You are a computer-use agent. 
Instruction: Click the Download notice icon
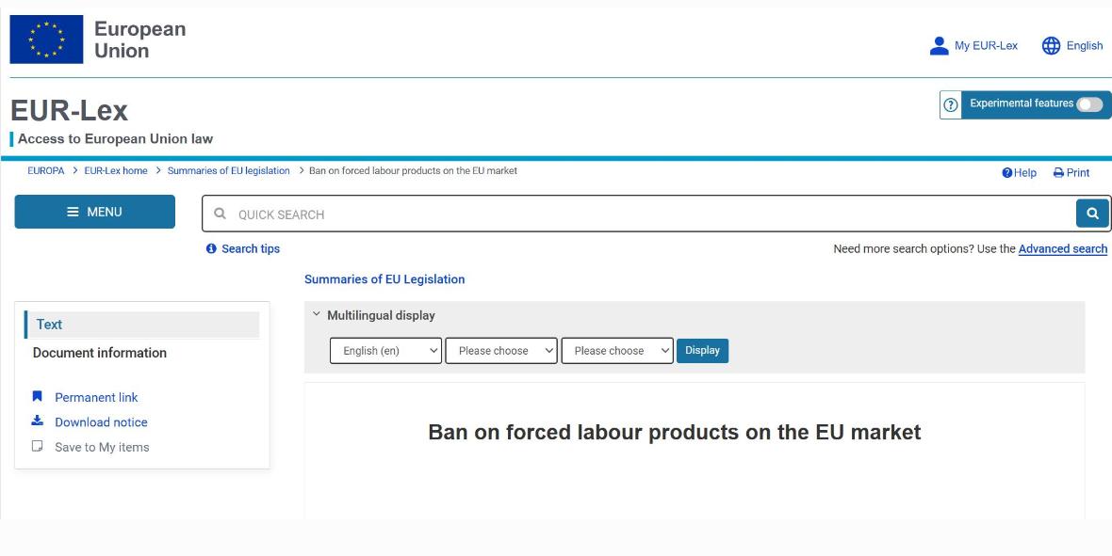click(x=38, y=421)
